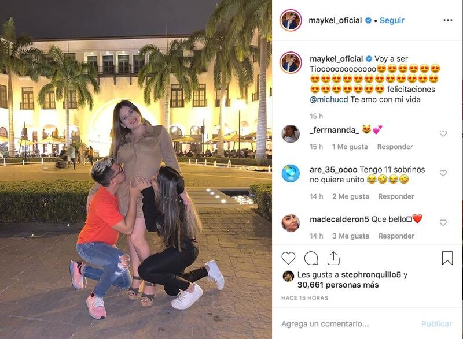The image size is (463, 339).
Task: Show the 30,661 personas más likes list
Action: pos(338,285)
